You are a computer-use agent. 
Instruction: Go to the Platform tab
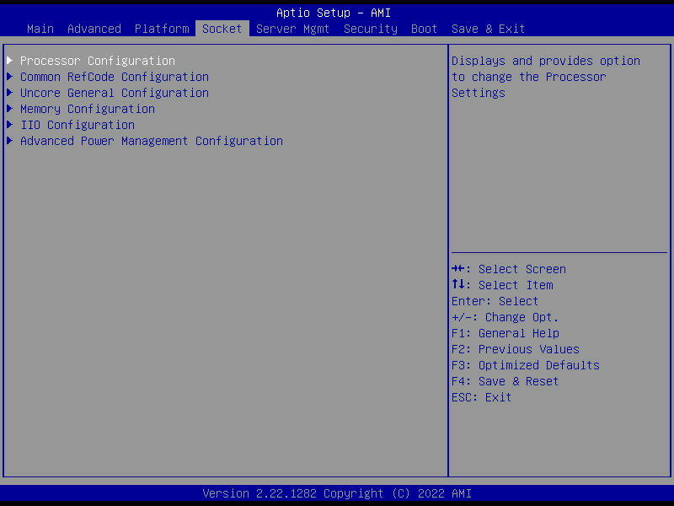[162, 29]
